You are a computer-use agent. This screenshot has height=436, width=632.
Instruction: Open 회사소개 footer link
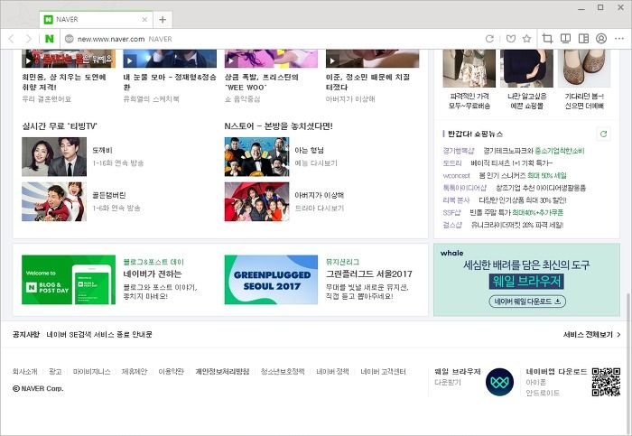pyautogui.click(x=25, y=372)
